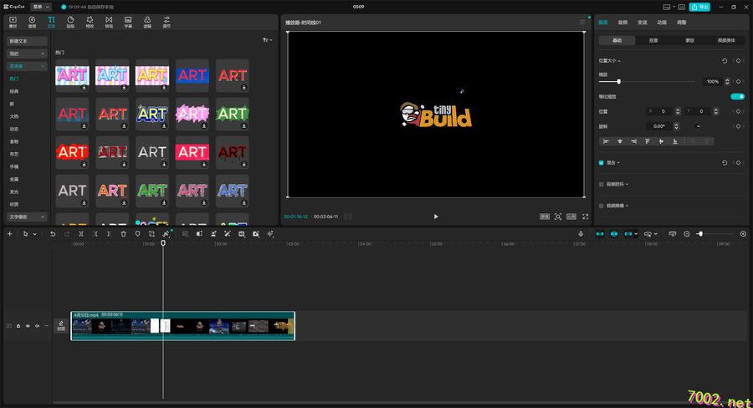This screenshot has height=408, width=753.
Task: Open the Speed tab in properties panel
Action: [642, 23]
